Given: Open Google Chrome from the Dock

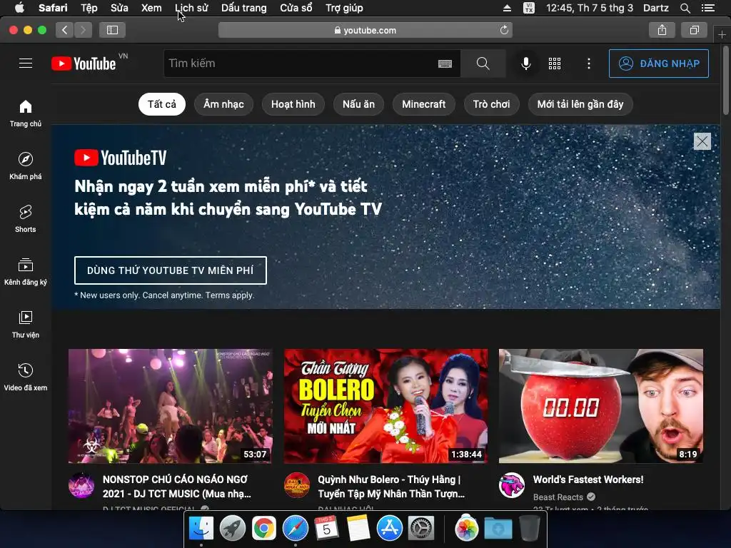Looking at the screenshot, I should click(x=264, y=529).
